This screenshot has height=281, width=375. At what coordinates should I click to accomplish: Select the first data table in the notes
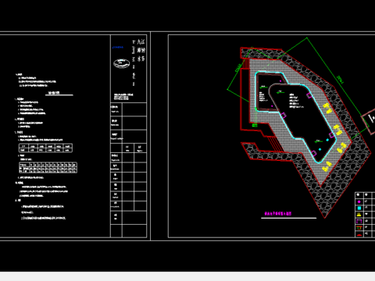pyautogui.click(x=45, y=148)
